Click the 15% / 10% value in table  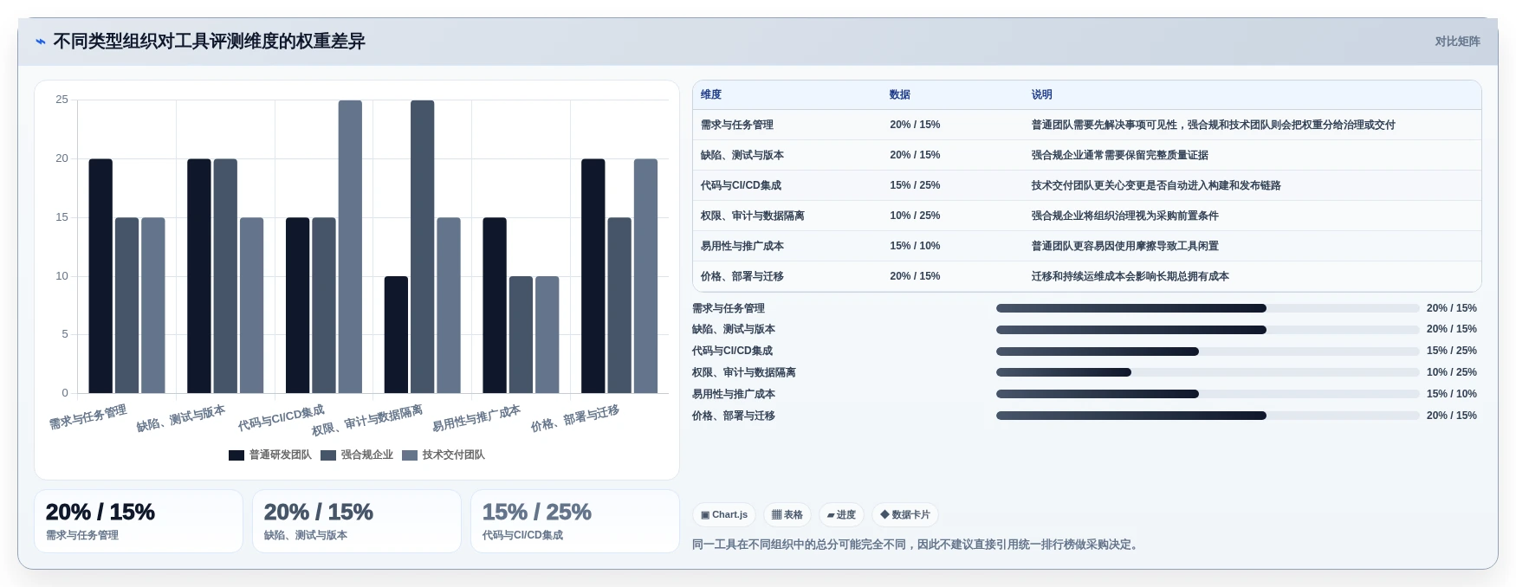pyautogui.click(x=915, y=247)
